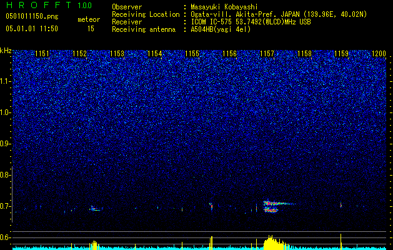Click the short meteor echo after 1155
This screenshot has width=393, height=250.
211,206
